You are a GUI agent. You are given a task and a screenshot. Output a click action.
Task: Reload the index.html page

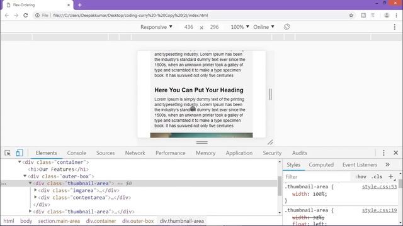25,15
